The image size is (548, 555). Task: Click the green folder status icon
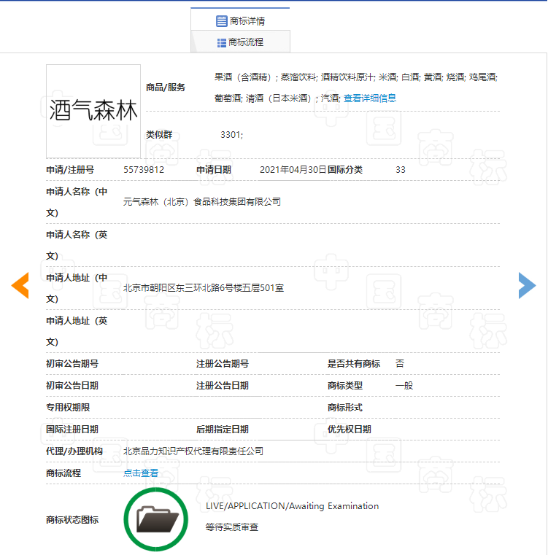tap(156, 519)
